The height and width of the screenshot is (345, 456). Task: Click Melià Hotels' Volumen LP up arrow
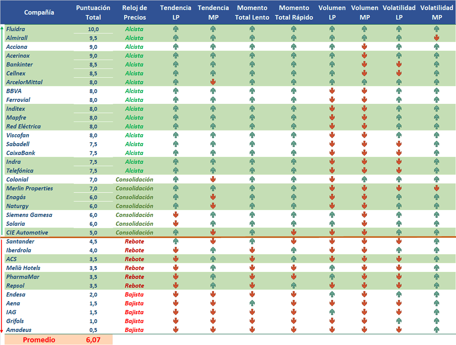tap(332, 268)
